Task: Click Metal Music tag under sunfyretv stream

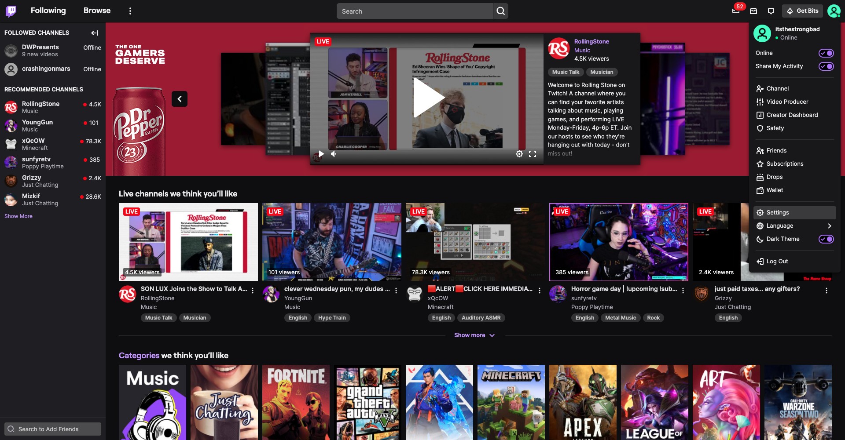Action: 621,318
